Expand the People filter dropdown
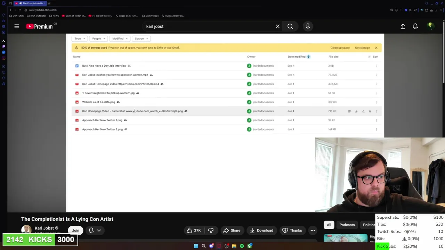 pyautogui.click(x=98, y=39)
